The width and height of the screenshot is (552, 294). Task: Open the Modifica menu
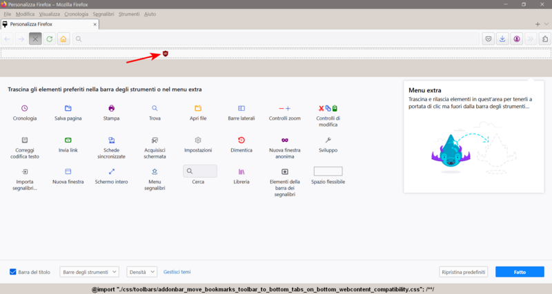click(x=25, y=14)
